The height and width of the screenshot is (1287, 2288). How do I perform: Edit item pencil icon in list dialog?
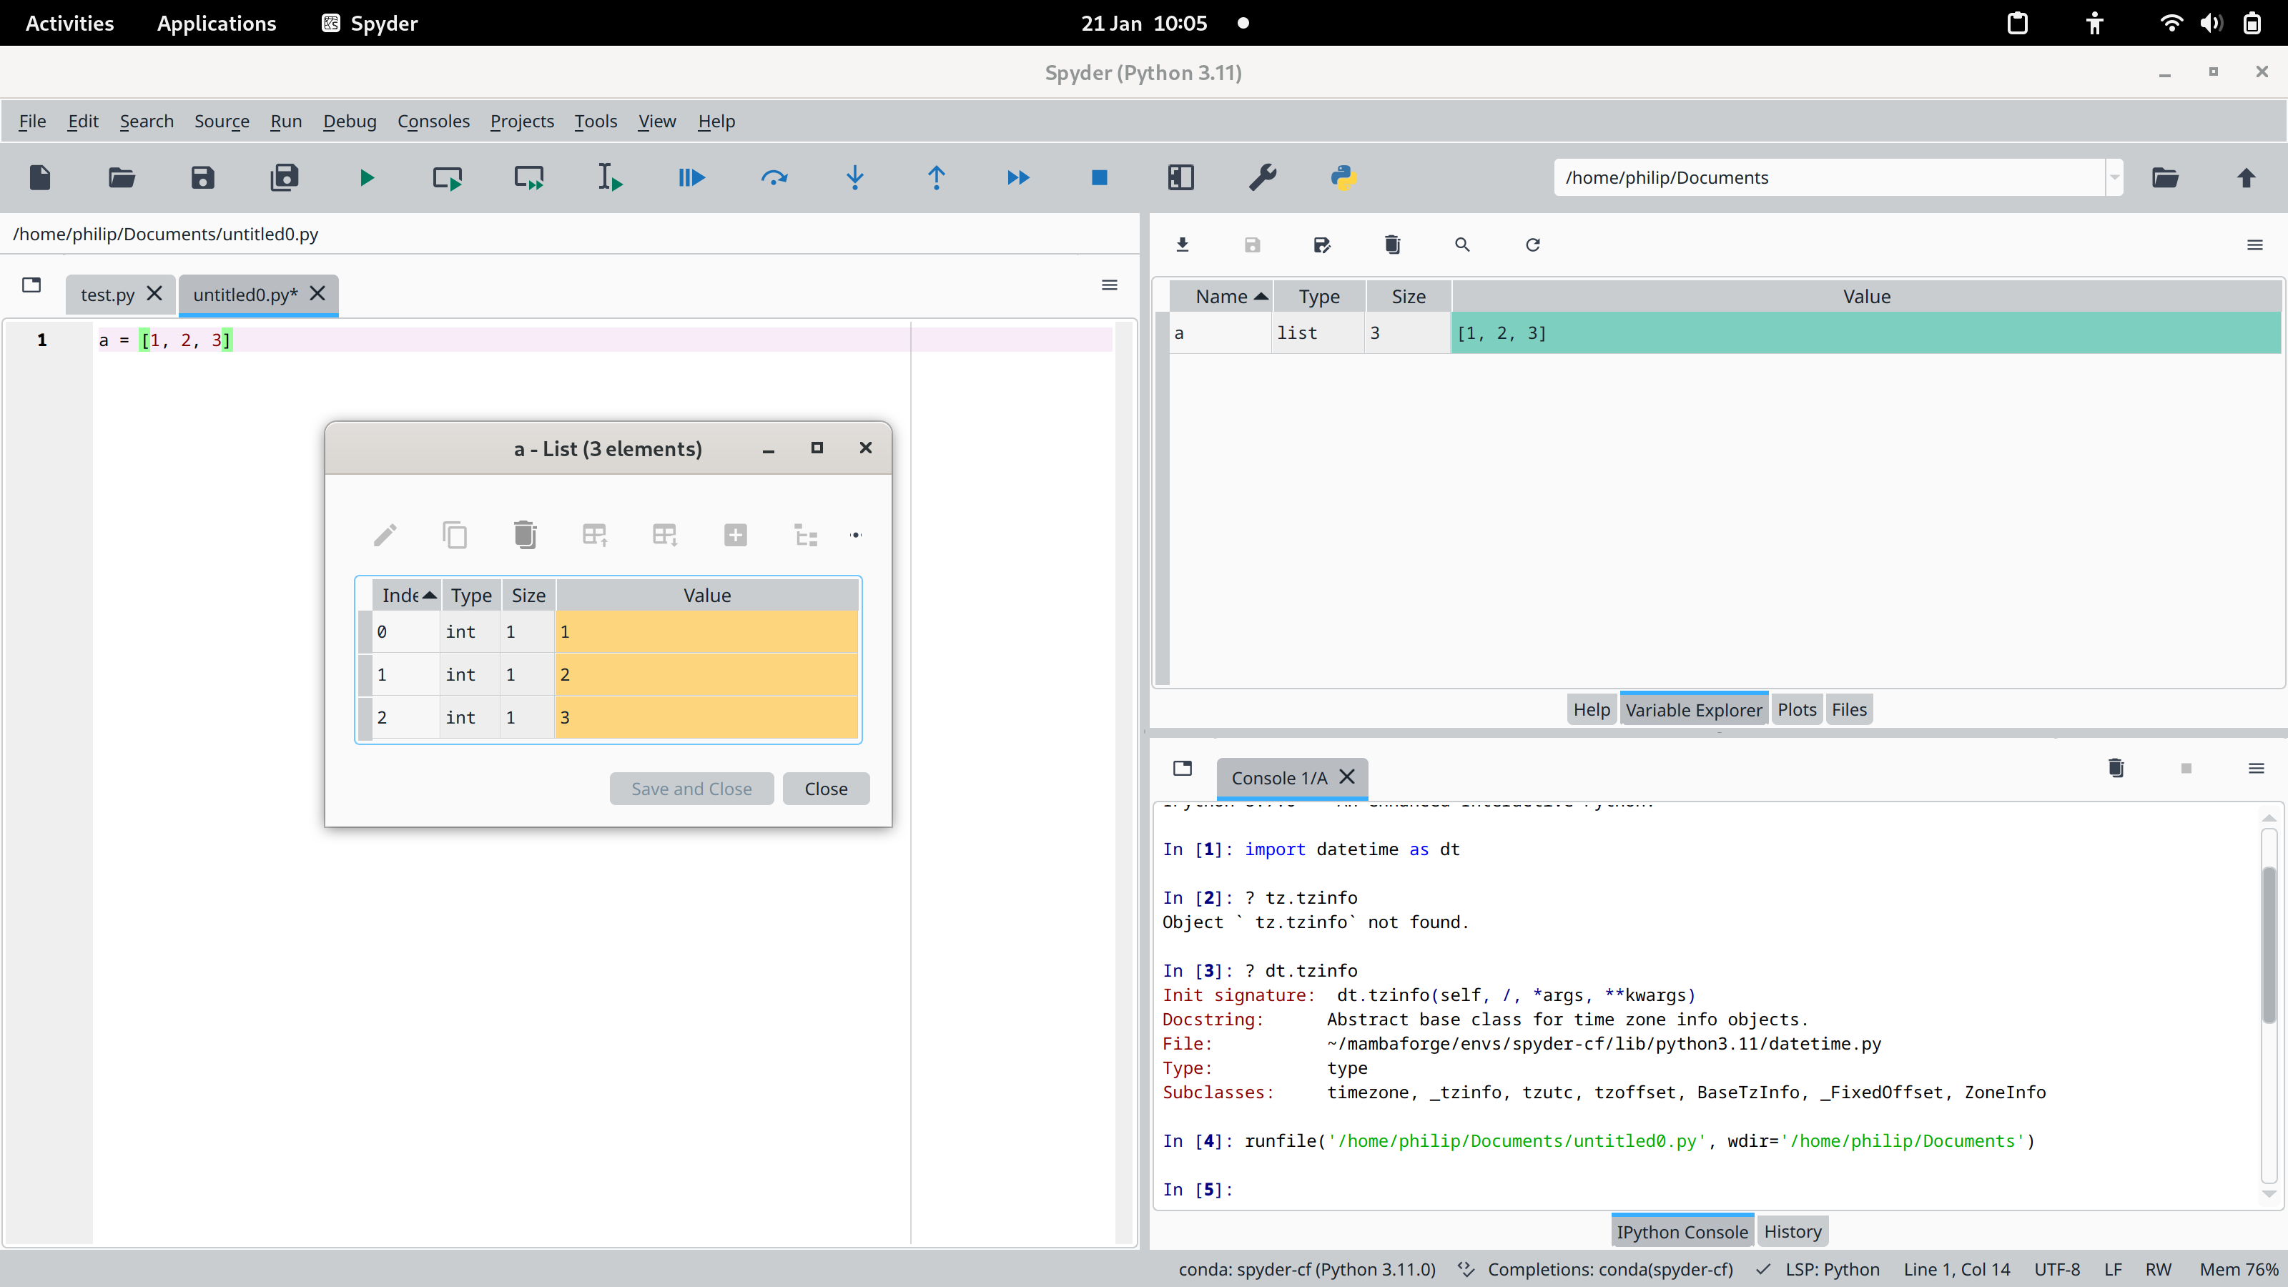tap(385, 535)
